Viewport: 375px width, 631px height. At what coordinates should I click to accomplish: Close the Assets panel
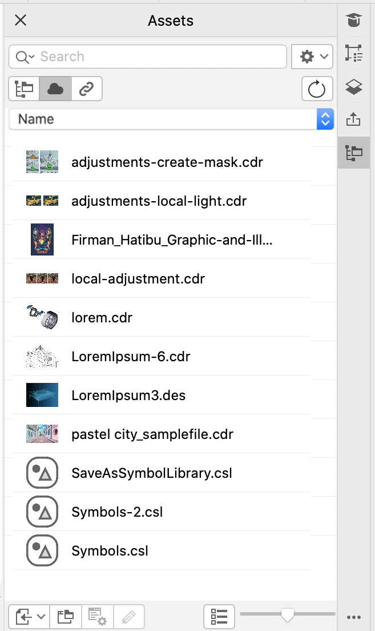pos(21,21)
